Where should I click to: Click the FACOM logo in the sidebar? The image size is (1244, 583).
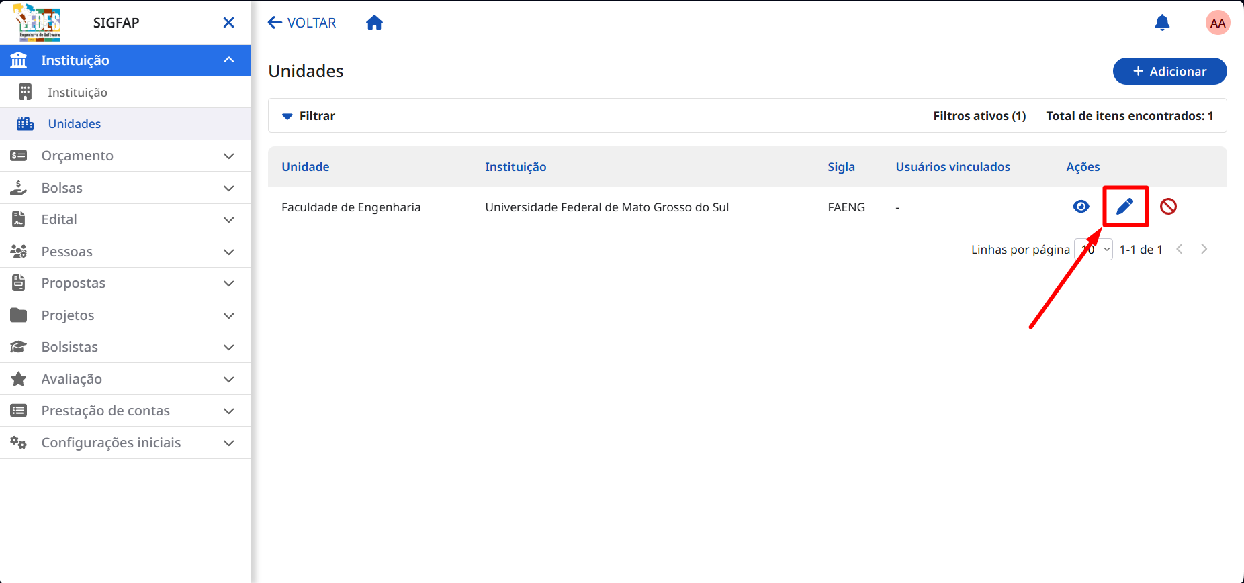(x=38, y=23)
